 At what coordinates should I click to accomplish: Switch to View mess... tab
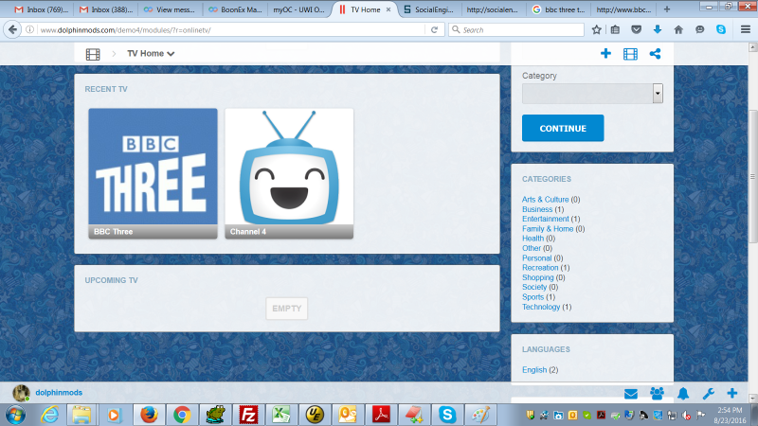tap(171, 9)
